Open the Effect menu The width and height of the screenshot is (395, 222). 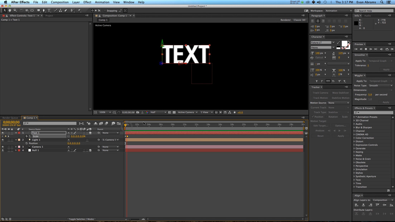coord(87,2)
